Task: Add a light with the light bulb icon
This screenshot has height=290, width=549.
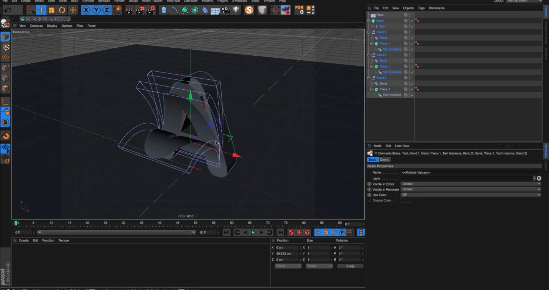Action: [x=236, y=10]
